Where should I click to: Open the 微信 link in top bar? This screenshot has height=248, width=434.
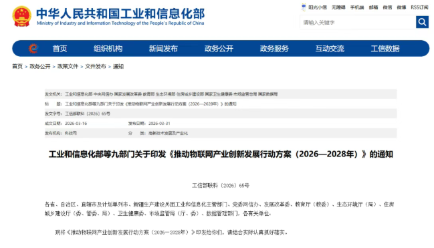pos(387,7)
